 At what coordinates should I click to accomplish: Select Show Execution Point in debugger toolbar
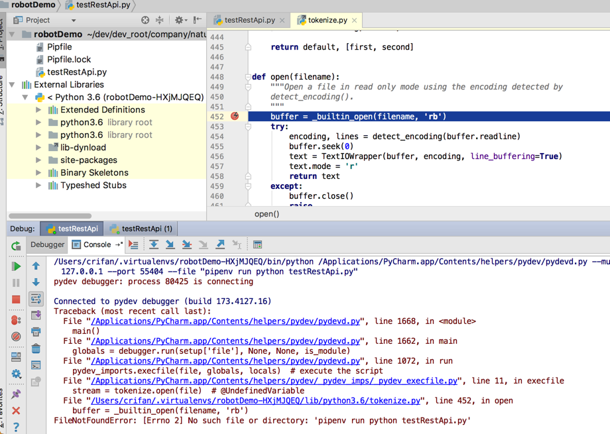(133, 245)
